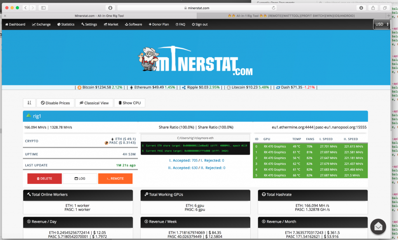Select the Minerstat.com All-in-One Rig Tool tab
Screen dimensions: 398x240
99,16
